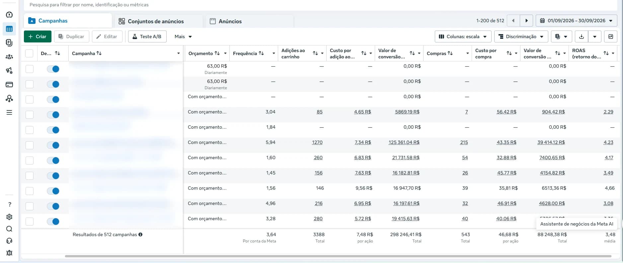
Task: Open the audiences icon in left sidebar
Action: tap(9, 57)
